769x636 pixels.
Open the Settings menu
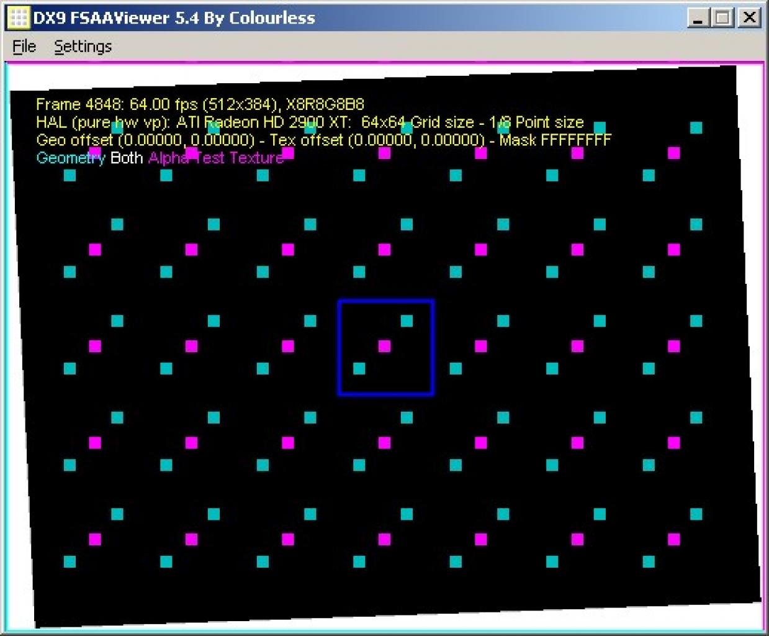click(83, 47)
